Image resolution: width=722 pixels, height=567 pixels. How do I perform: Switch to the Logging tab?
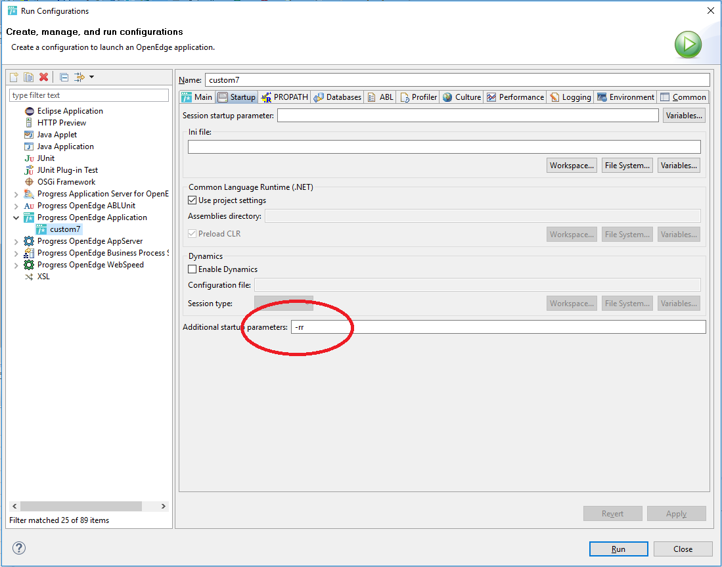tap(570, 97)
